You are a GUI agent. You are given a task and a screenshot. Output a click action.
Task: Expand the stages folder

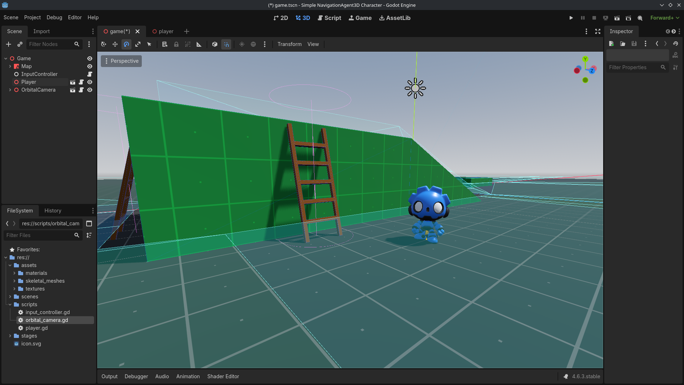[10, 336]
